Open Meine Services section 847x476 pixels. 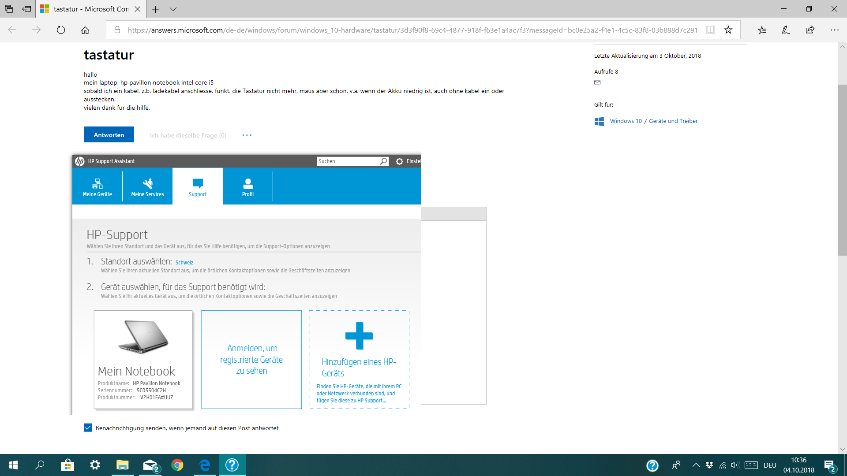(x=147, y=187)
